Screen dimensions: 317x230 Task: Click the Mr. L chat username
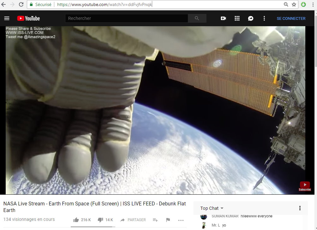(216, 225)
